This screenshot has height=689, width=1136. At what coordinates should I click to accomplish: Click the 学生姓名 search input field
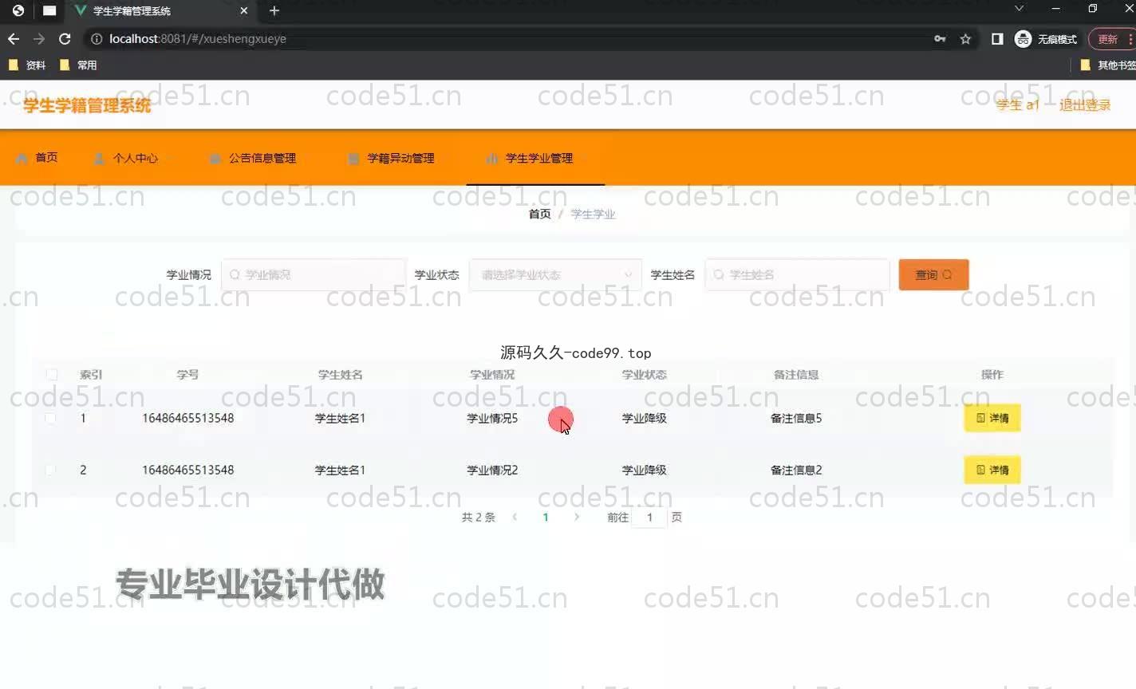798,275
